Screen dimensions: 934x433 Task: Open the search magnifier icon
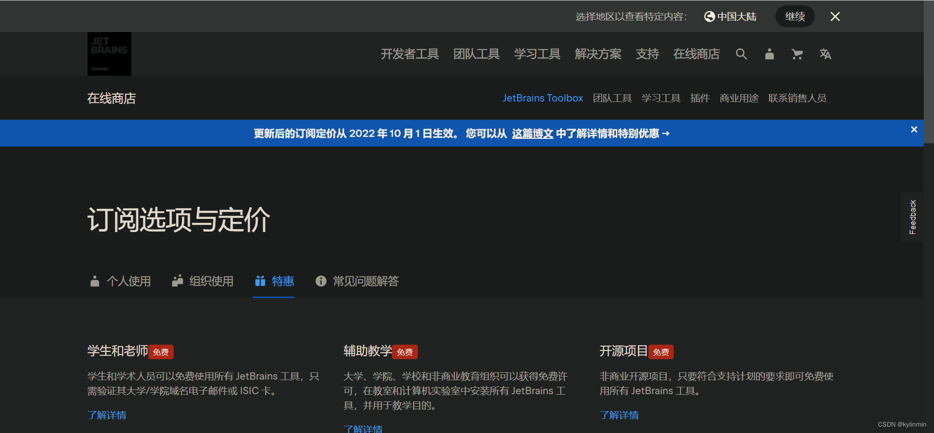[x=741, y=54]
